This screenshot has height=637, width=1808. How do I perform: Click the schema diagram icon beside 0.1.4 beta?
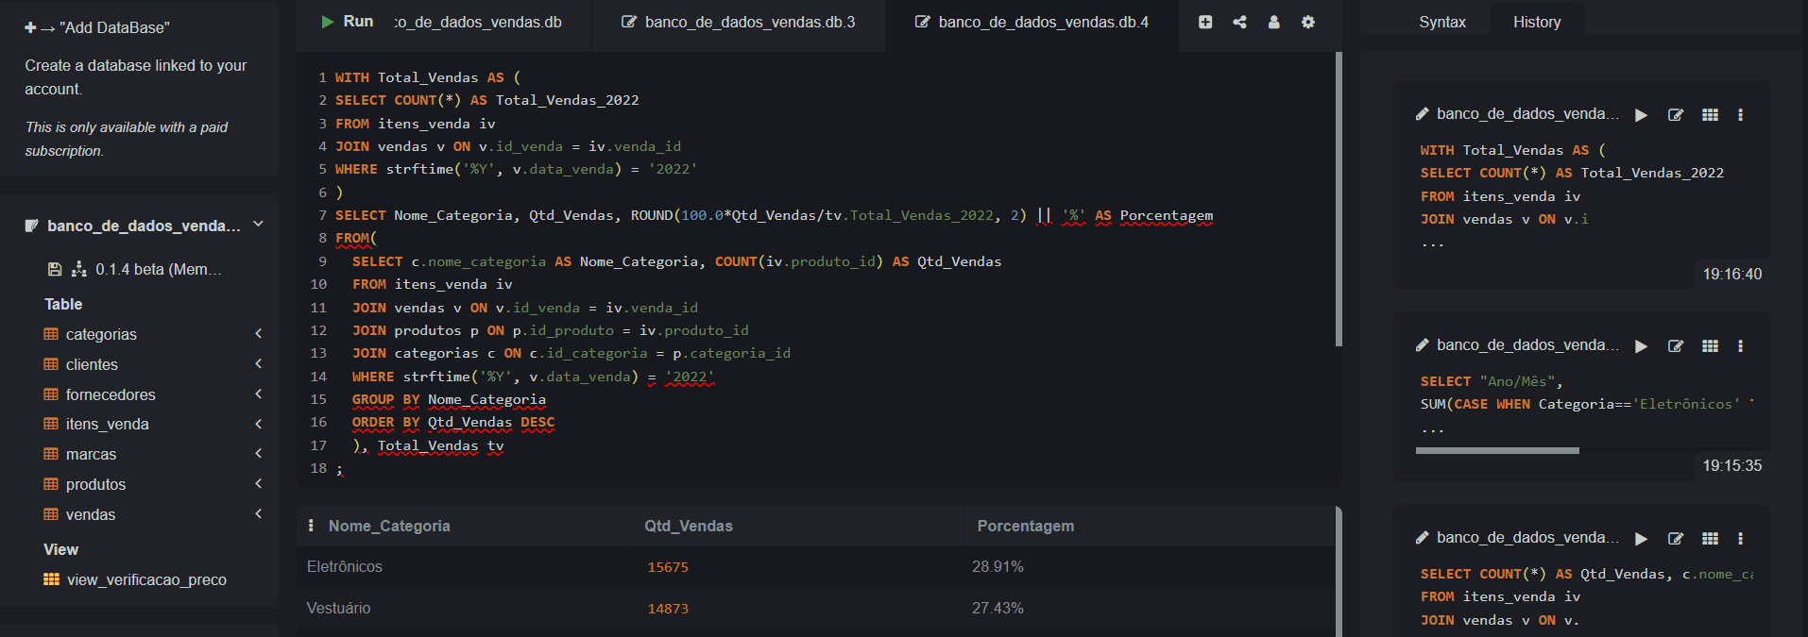click(79, 269)
